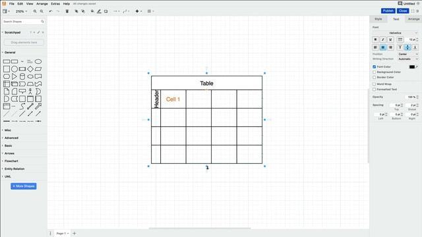Toggle fullscreen mode icon

point(413,11)
